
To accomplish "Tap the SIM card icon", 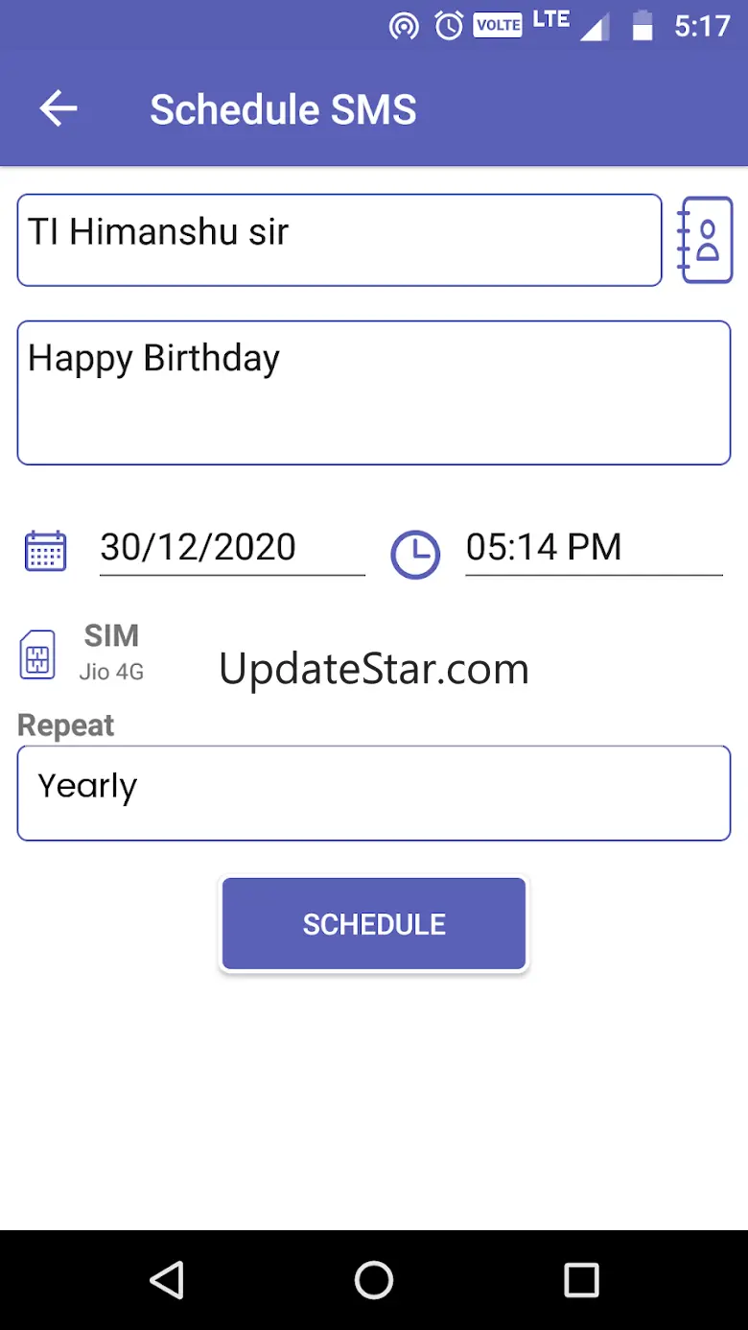I will [37, 654].
